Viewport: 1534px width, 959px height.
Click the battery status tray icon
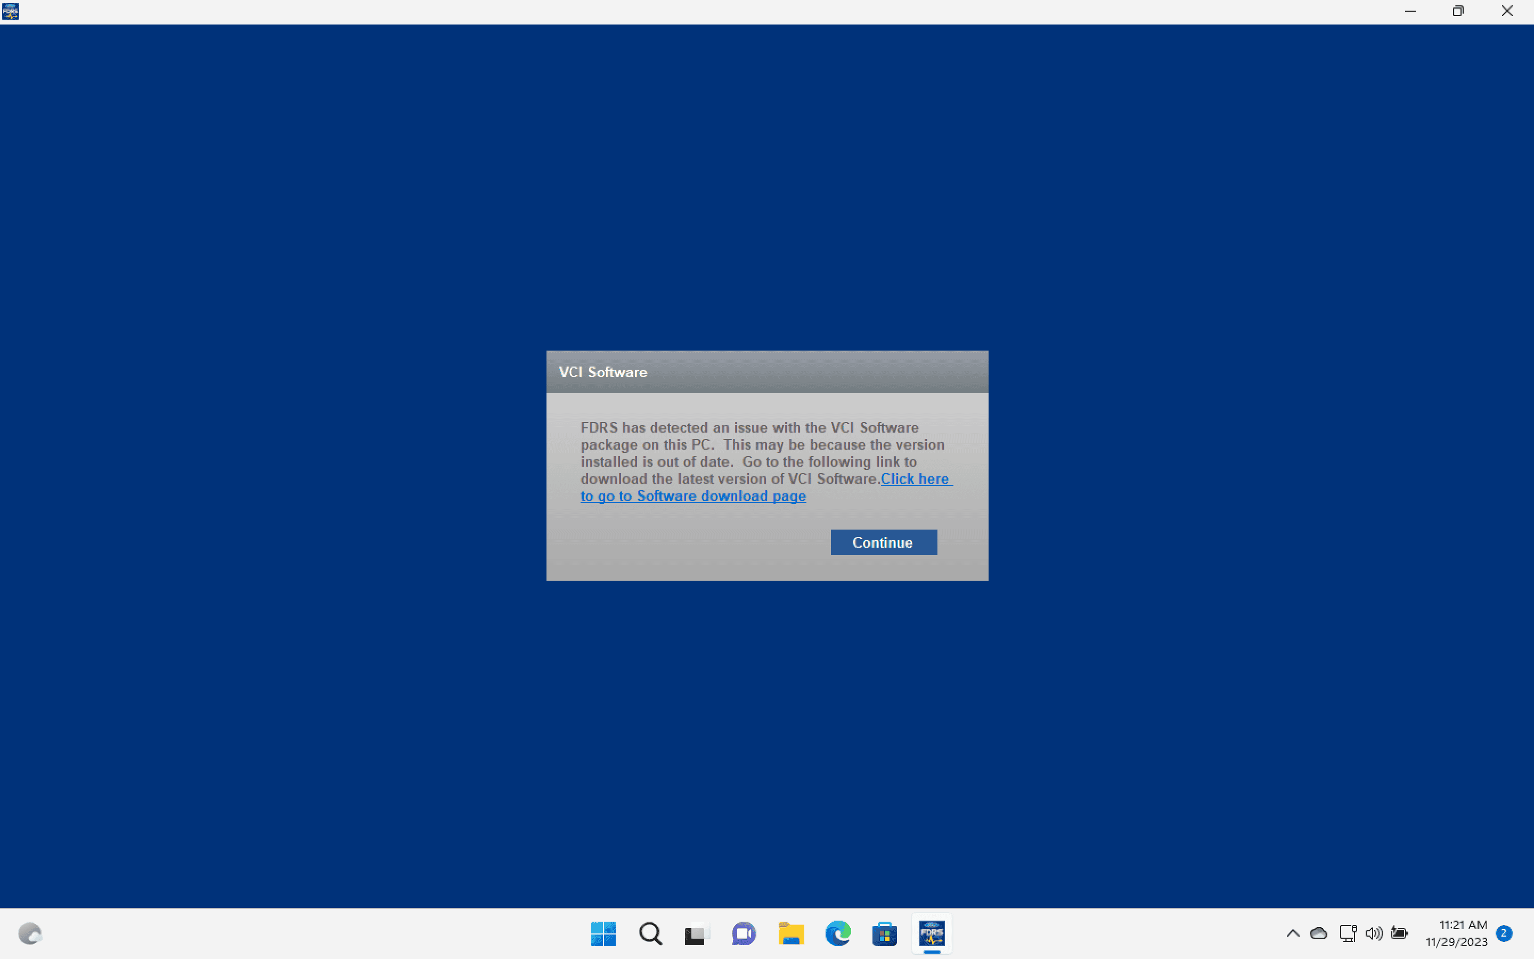(x=1400, y=933)
